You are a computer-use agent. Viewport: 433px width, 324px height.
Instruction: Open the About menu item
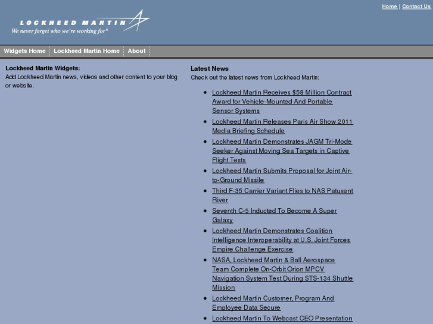click(x=136, y=51)
